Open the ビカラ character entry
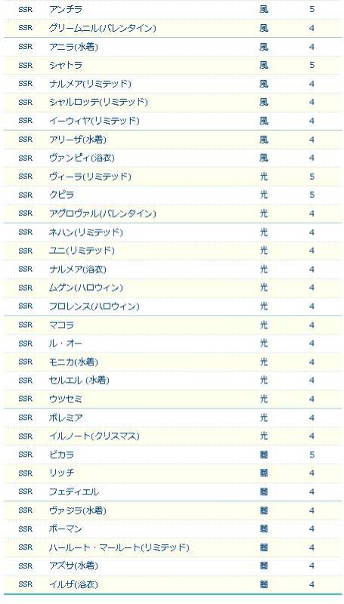The width and height of the screenshot is (344, 604). coord(61,455)
